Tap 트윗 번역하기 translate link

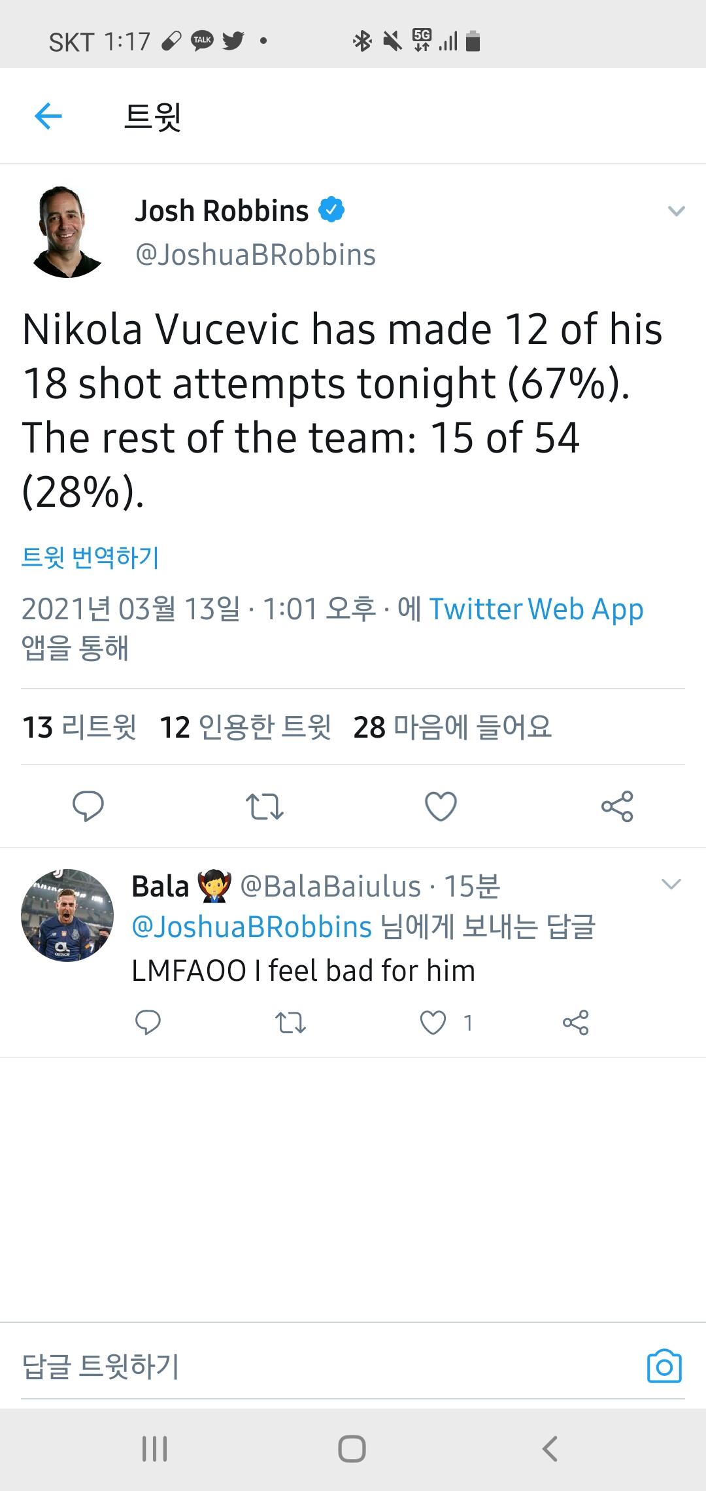click(x=90, y=557)
